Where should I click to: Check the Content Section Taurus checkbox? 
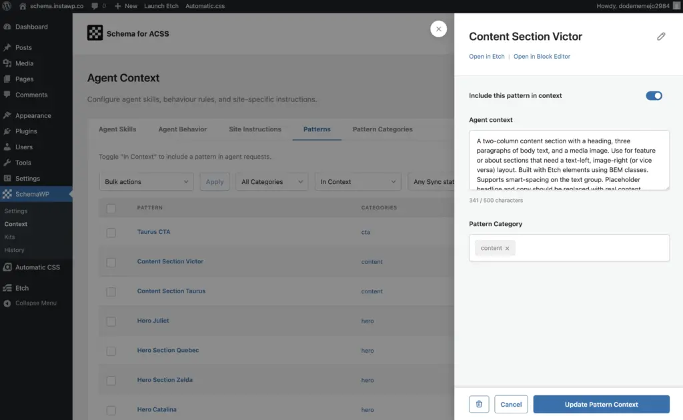pos(111,292)
